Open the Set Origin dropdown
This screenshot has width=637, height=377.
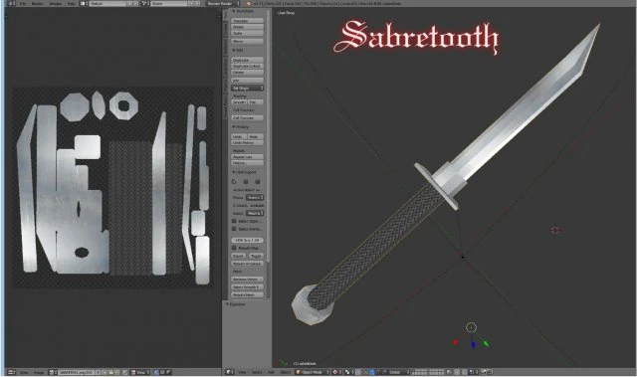point(247,89)
